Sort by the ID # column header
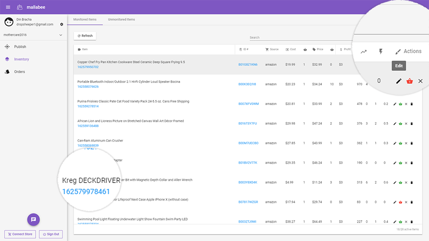This screenshot has width=429, height=241. coord(244,49)
